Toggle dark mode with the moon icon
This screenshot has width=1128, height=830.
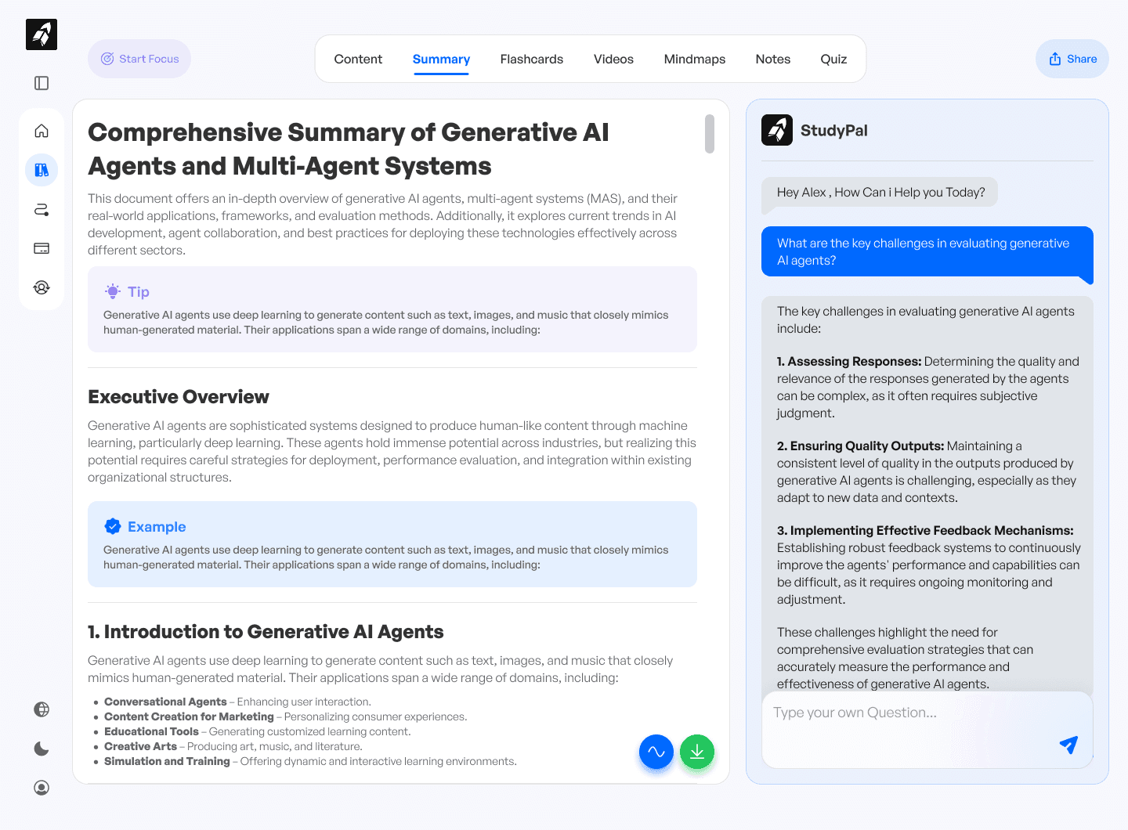click(x=41, y=748)
